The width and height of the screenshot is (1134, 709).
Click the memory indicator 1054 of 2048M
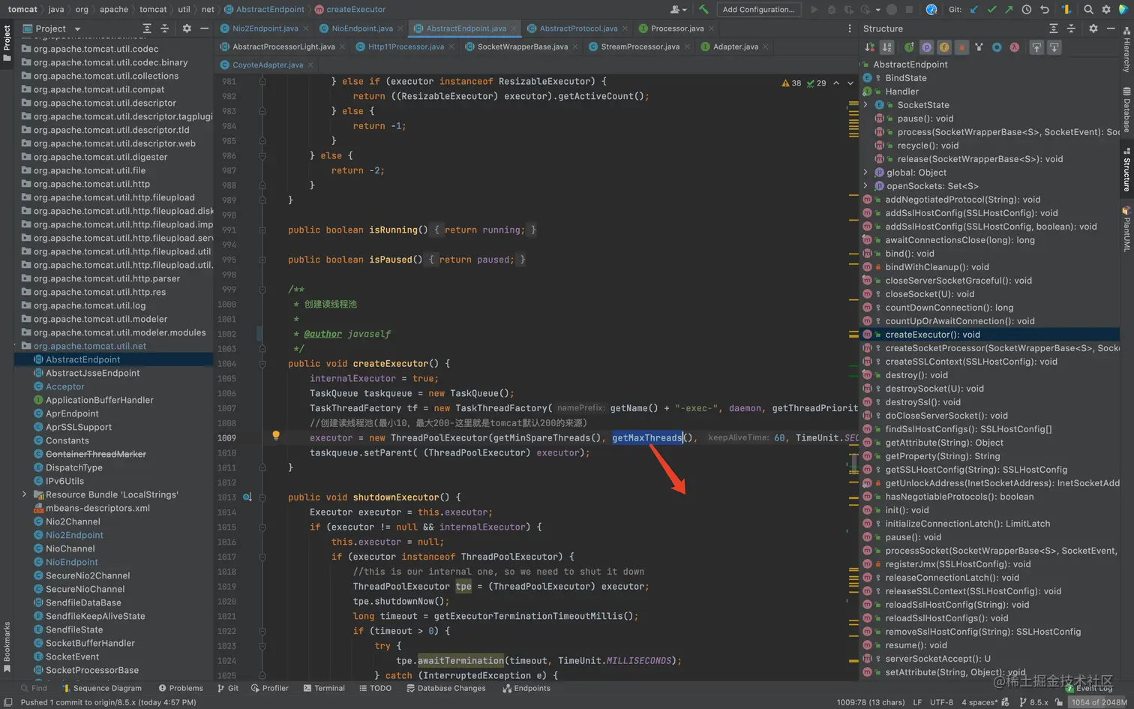click(1098, 702)
